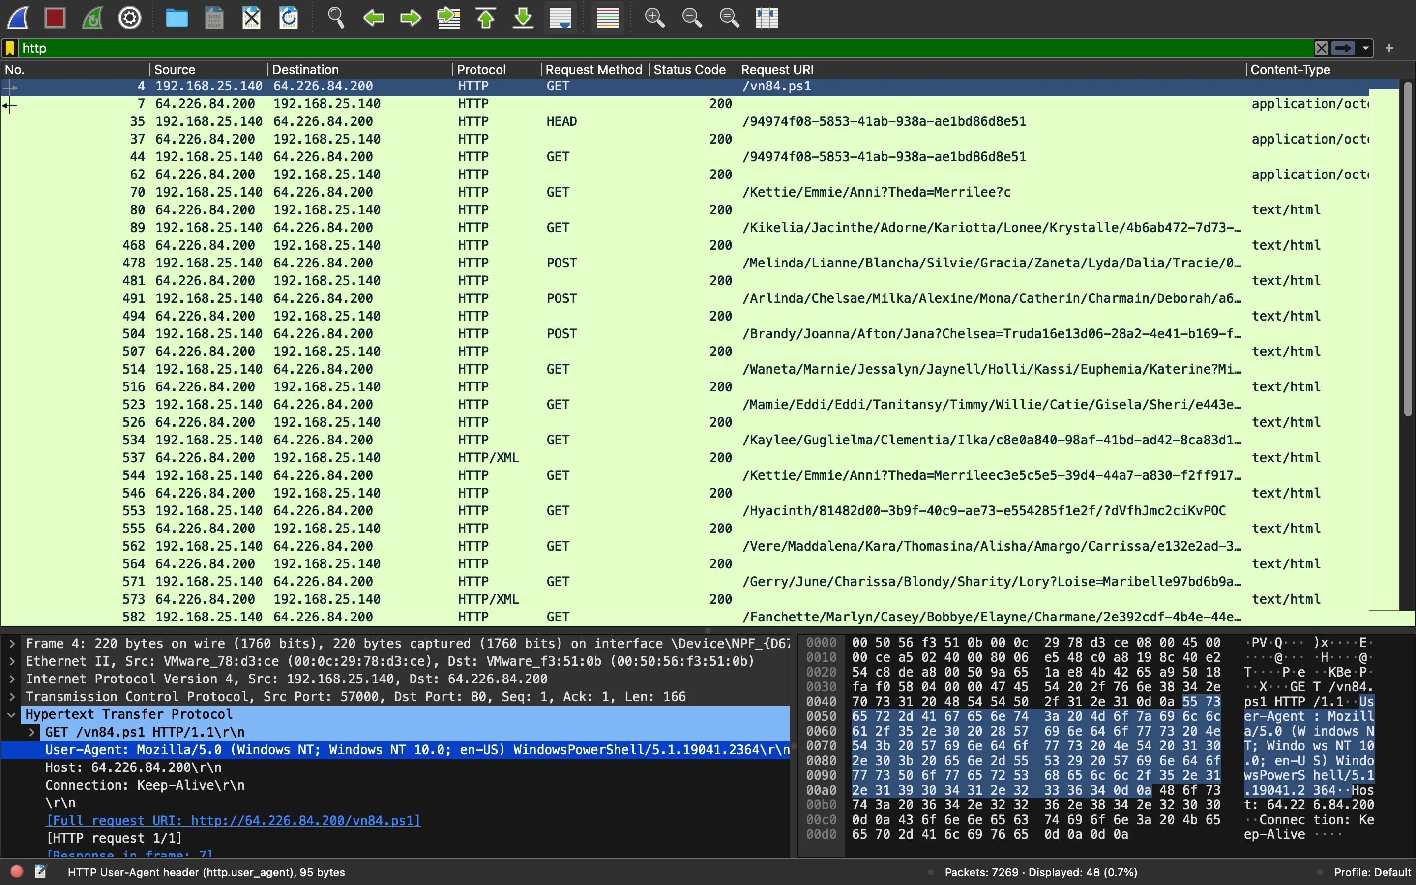Reload this capture file
Image resolution: width=1416 pixels, height=885 pixels.
click(x=289, y=18)
